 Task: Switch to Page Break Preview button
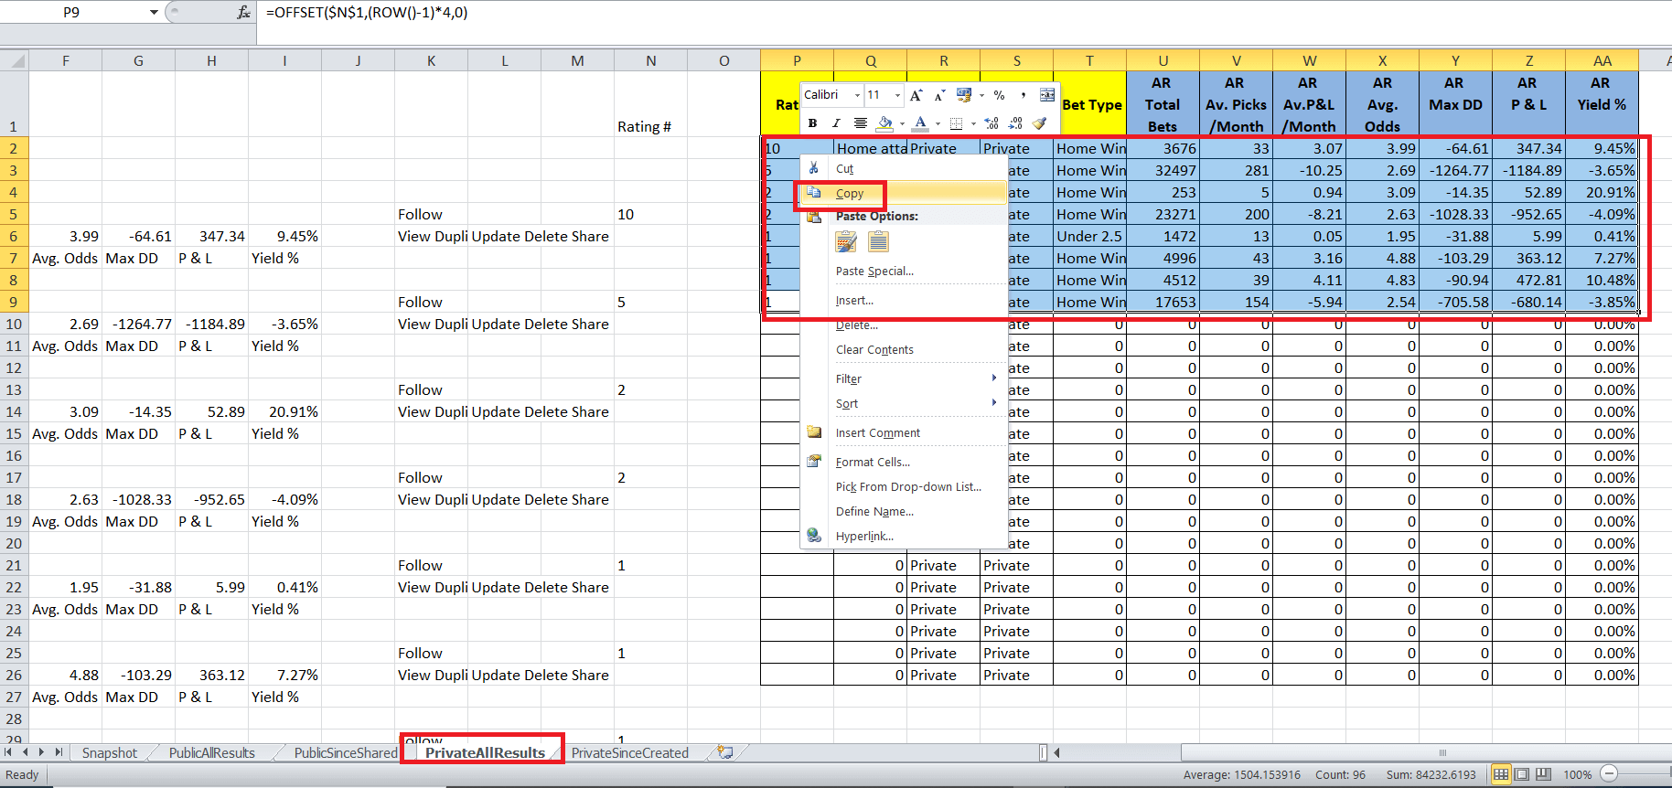coord(1543,774)
